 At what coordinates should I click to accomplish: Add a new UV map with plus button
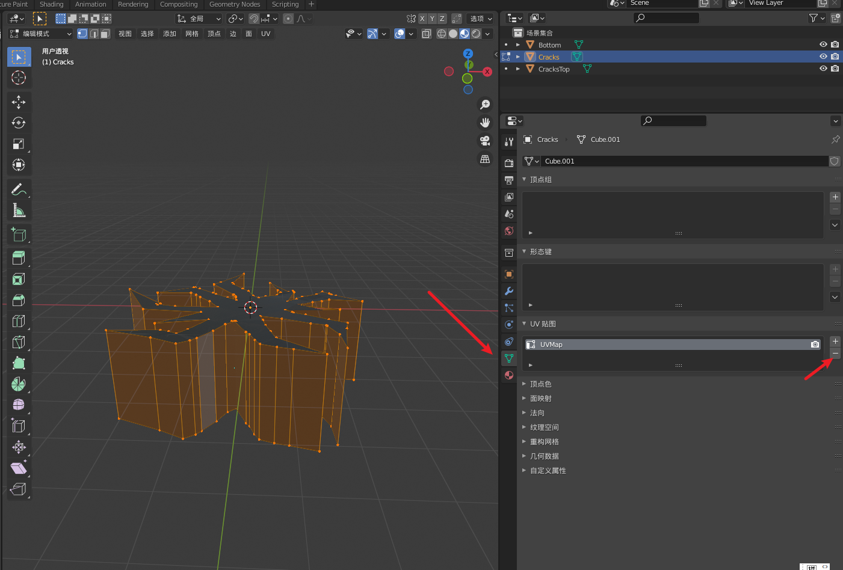tap(835, 342)
